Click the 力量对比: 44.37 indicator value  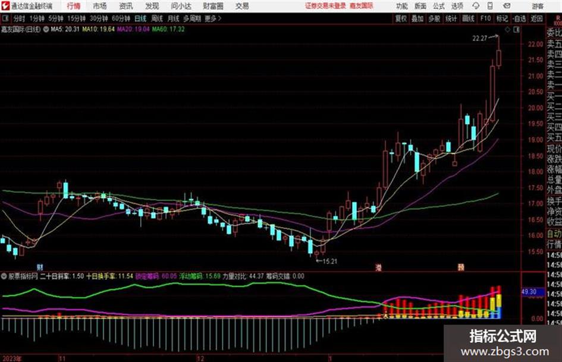[243, 276]
